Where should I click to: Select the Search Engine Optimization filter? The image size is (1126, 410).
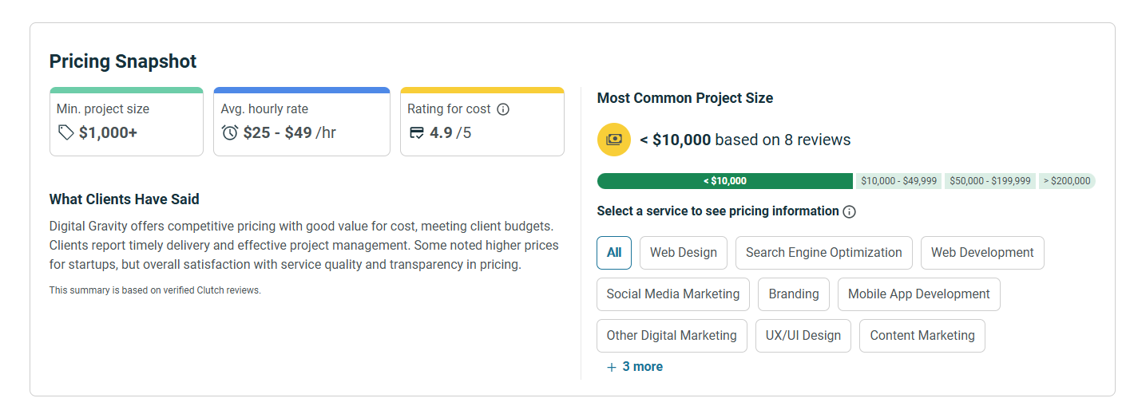pyautogui.click(x=823, y=253)
